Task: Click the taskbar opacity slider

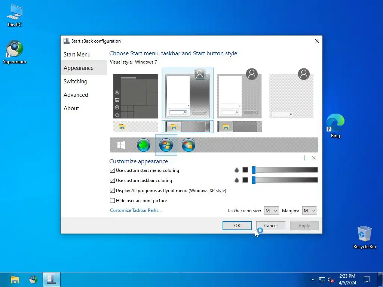Action: (x=285, y=180)
